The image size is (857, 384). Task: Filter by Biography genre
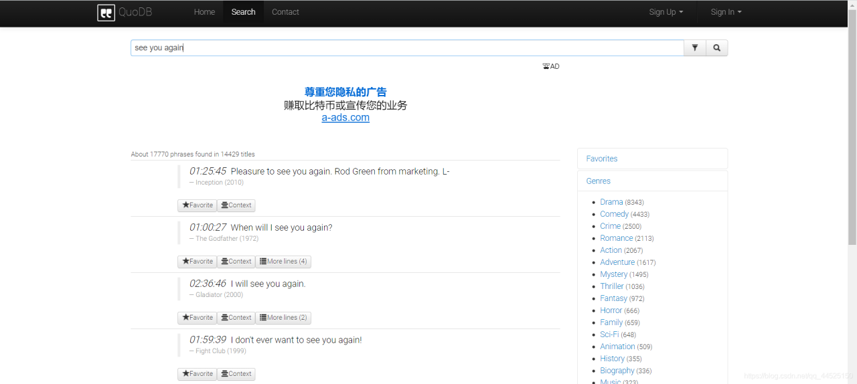[x=617, y=371]
